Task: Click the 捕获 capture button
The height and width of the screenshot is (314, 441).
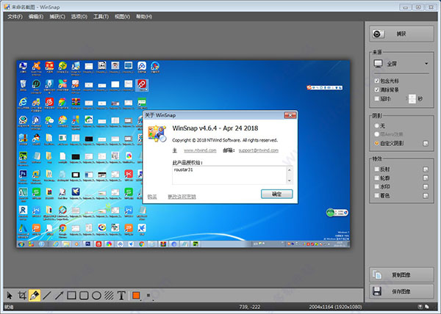Action: 401,34
